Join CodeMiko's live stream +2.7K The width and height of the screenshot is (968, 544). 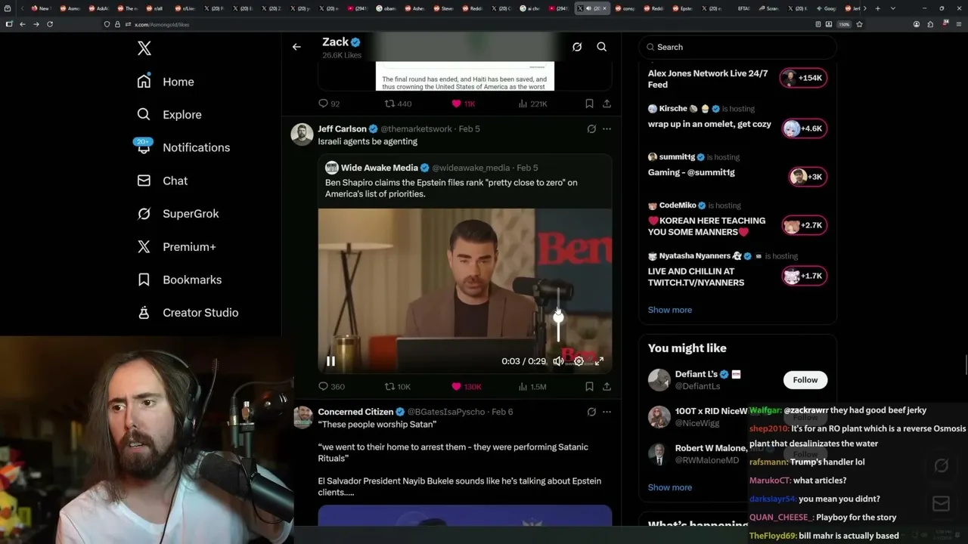[804, 225]
